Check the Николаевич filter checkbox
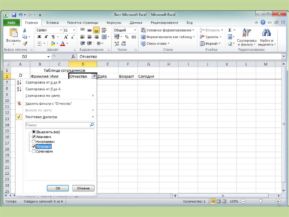The image size is (289, 217). 34,142
